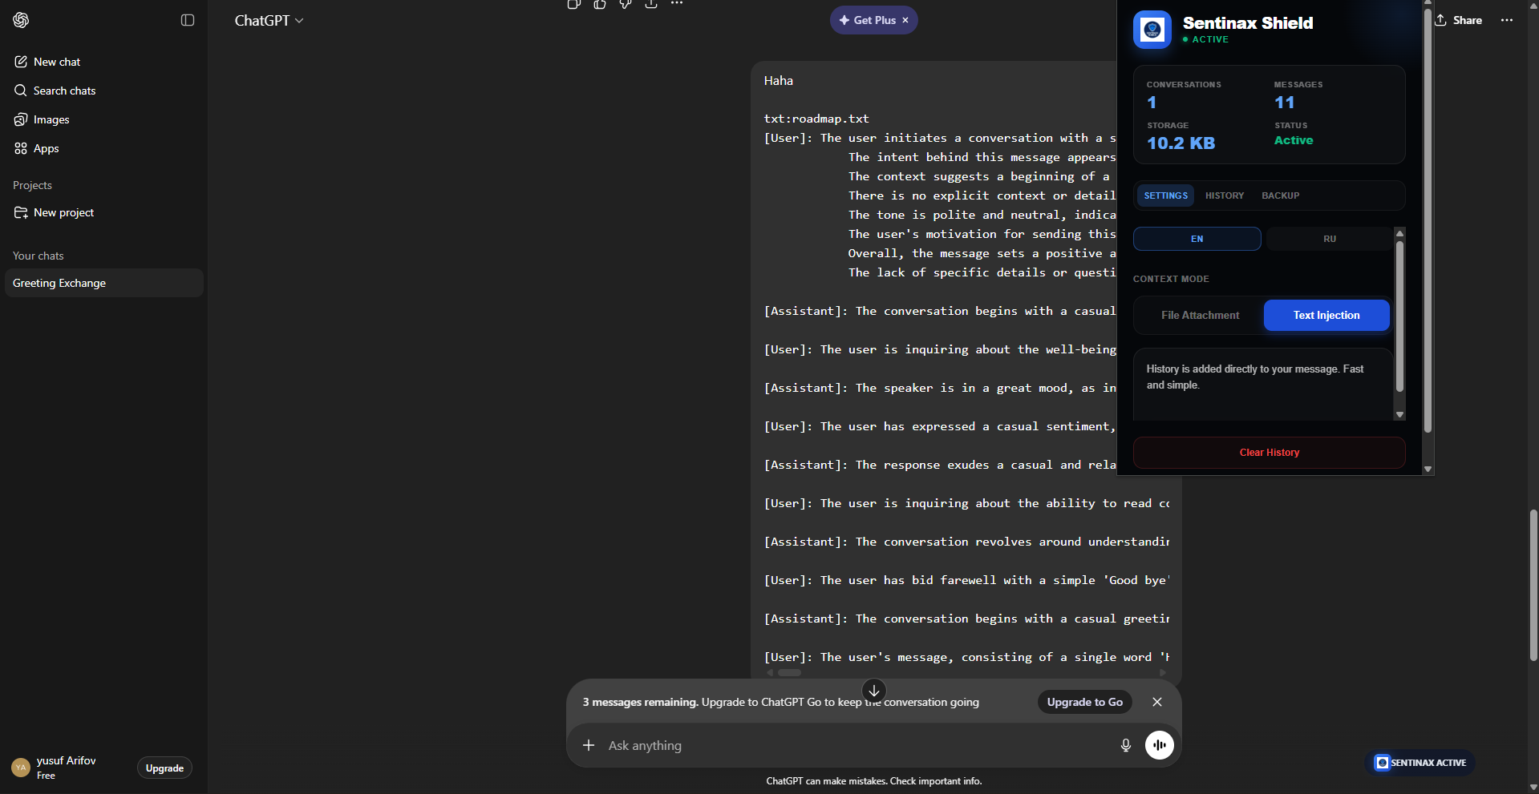Screen dimensions: 1539x794
Task: Open more options for the conversation
Action: (677, 5)
